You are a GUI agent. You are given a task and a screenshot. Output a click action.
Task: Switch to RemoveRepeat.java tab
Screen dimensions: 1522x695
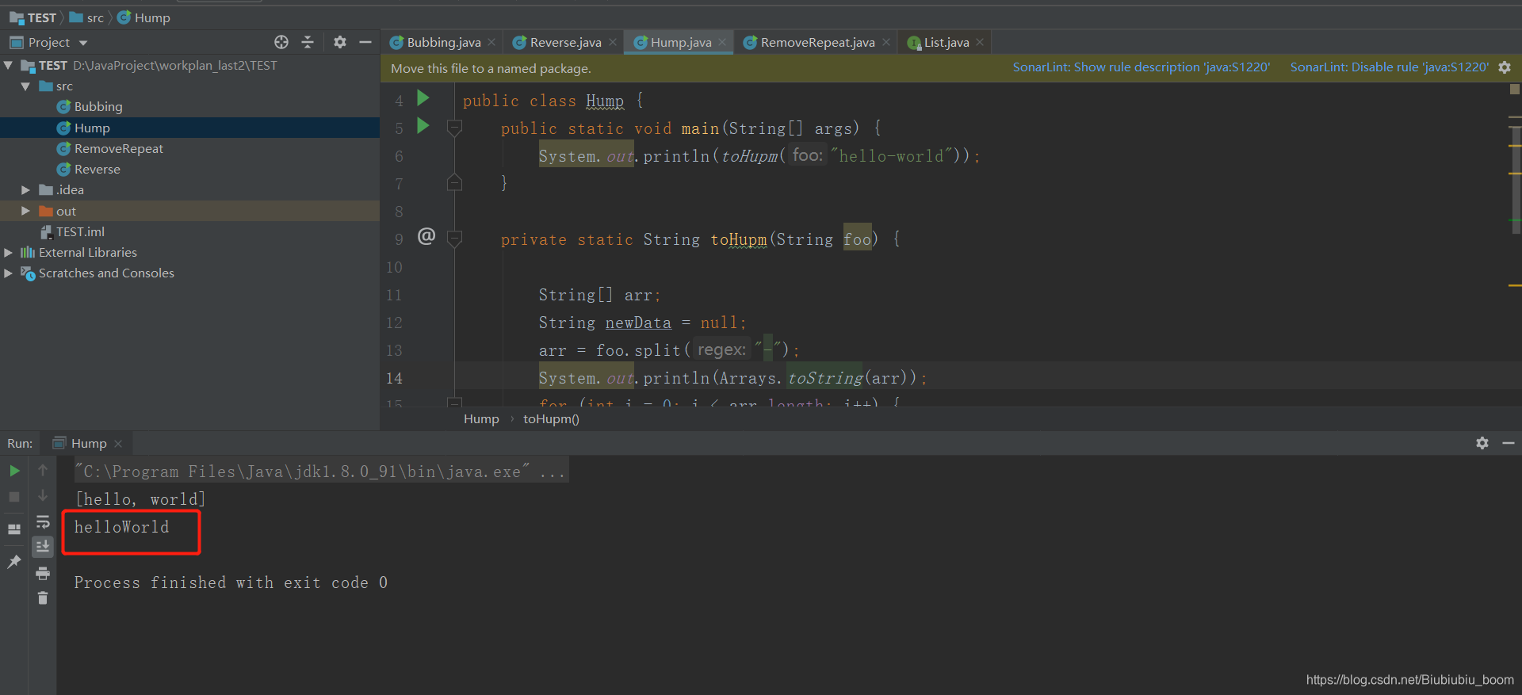coord(817,42)
